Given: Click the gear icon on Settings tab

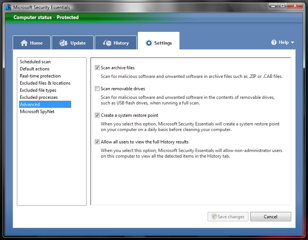Looking at the screenshot, I should (x=149, y=43).
